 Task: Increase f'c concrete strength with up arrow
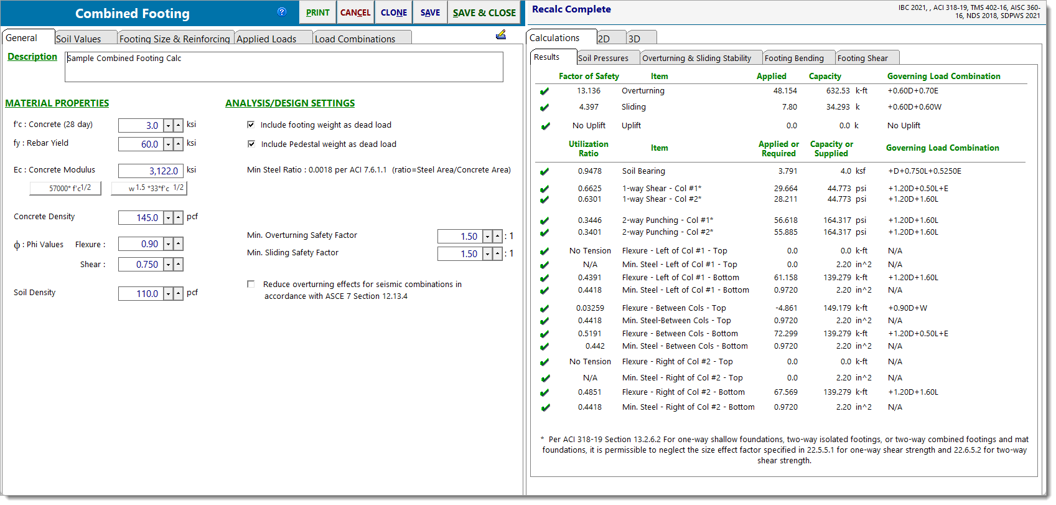179,126
